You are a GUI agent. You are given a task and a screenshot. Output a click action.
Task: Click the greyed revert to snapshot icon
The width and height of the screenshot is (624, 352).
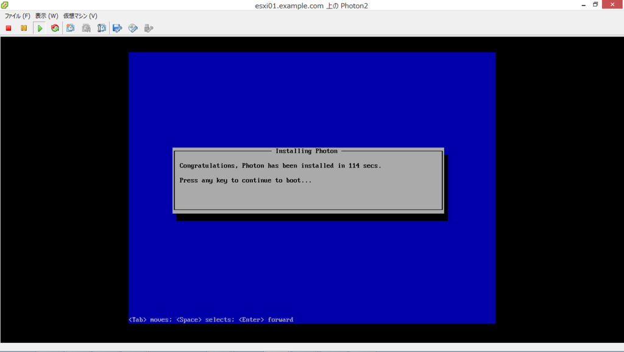pyautogui.click(x=87, y=28)
